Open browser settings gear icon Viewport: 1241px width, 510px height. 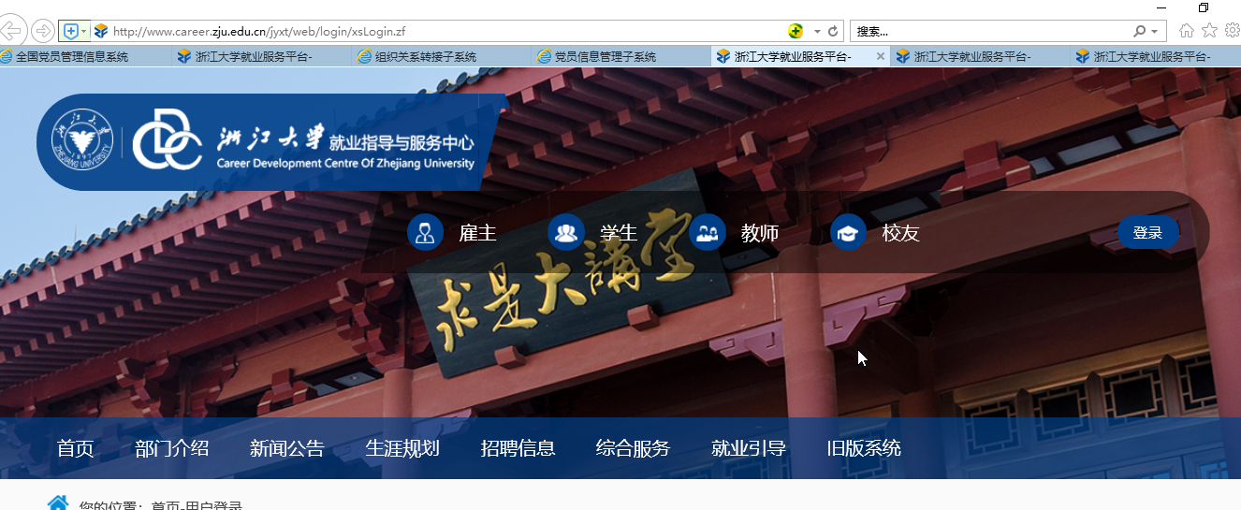click(x=1232, y=31)
